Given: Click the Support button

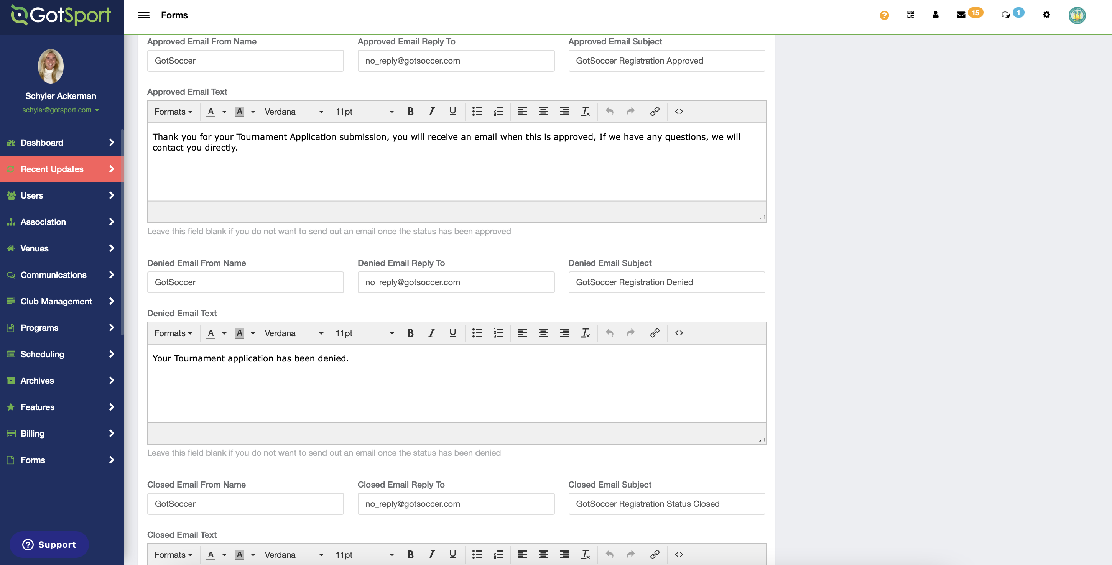Looking at the screenshot, I should click(x=49, y=545).
